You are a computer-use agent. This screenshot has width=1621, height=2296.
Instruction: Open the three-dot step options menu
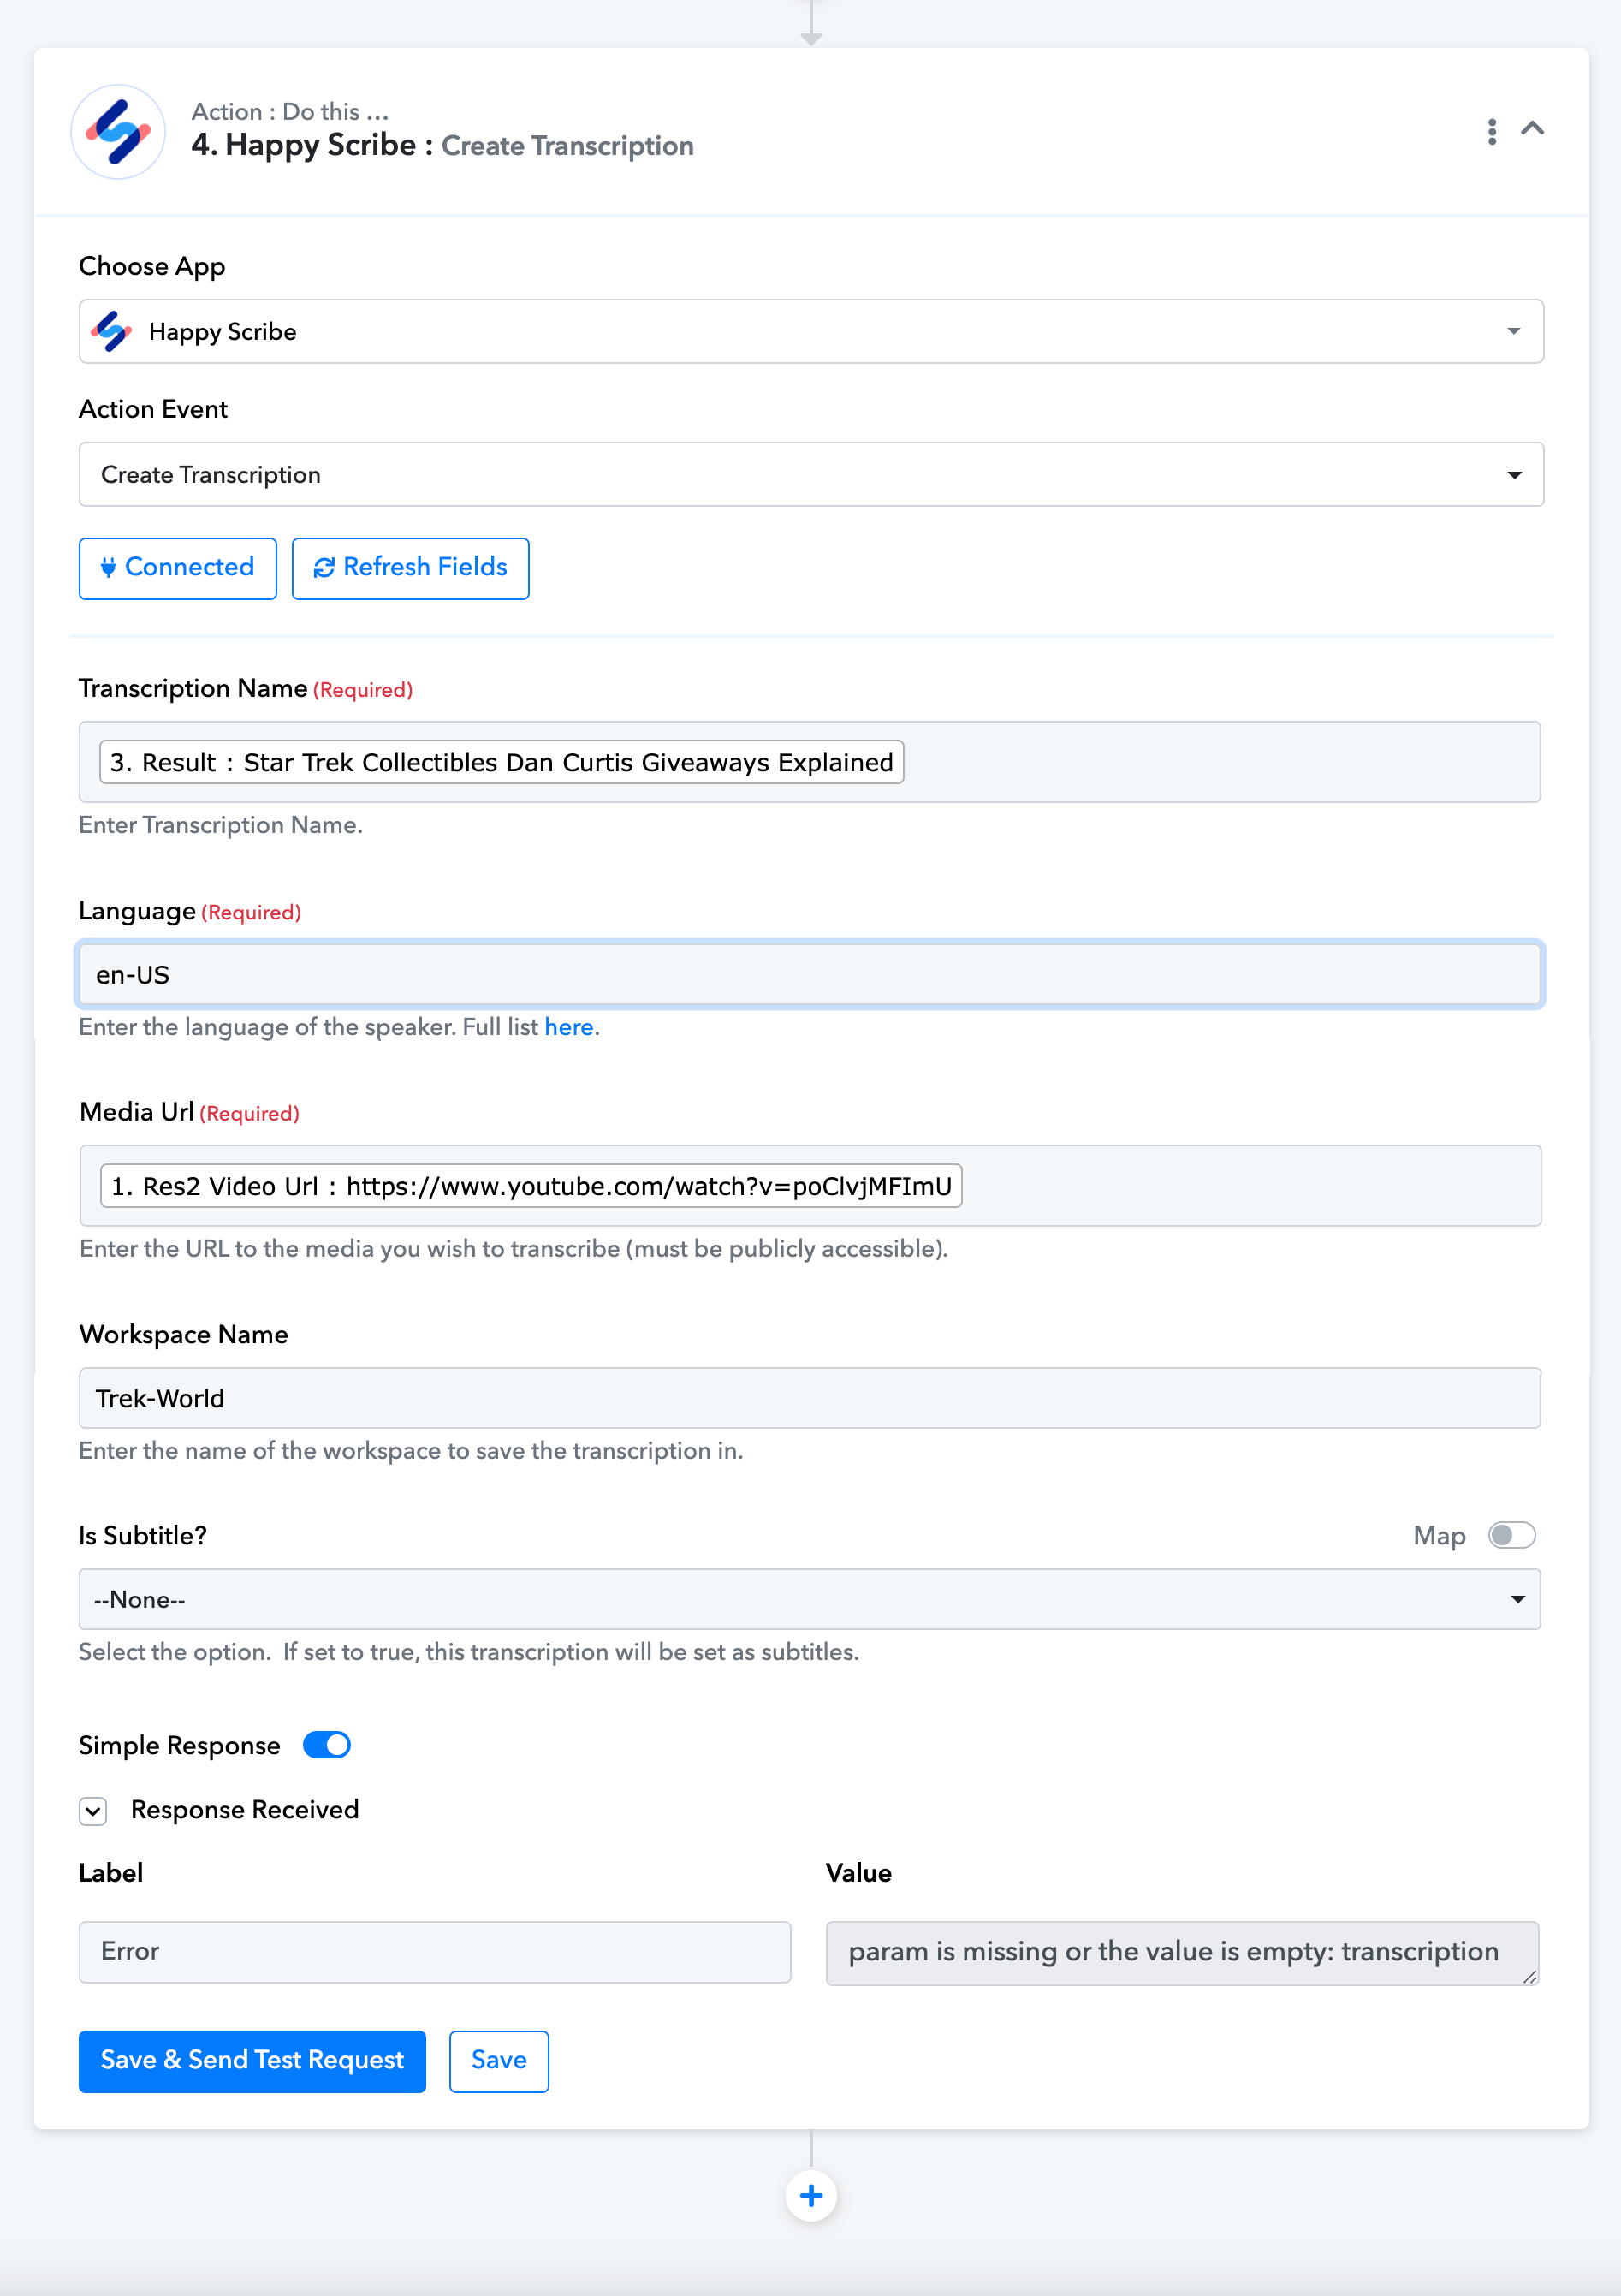1491,131
